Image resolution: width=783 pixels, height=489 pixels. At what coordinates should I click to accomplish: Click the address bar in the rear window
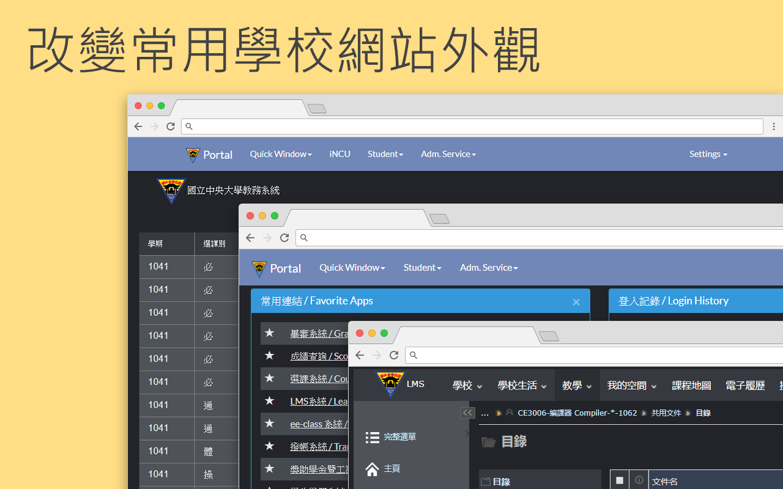click(x=472, y=127)
